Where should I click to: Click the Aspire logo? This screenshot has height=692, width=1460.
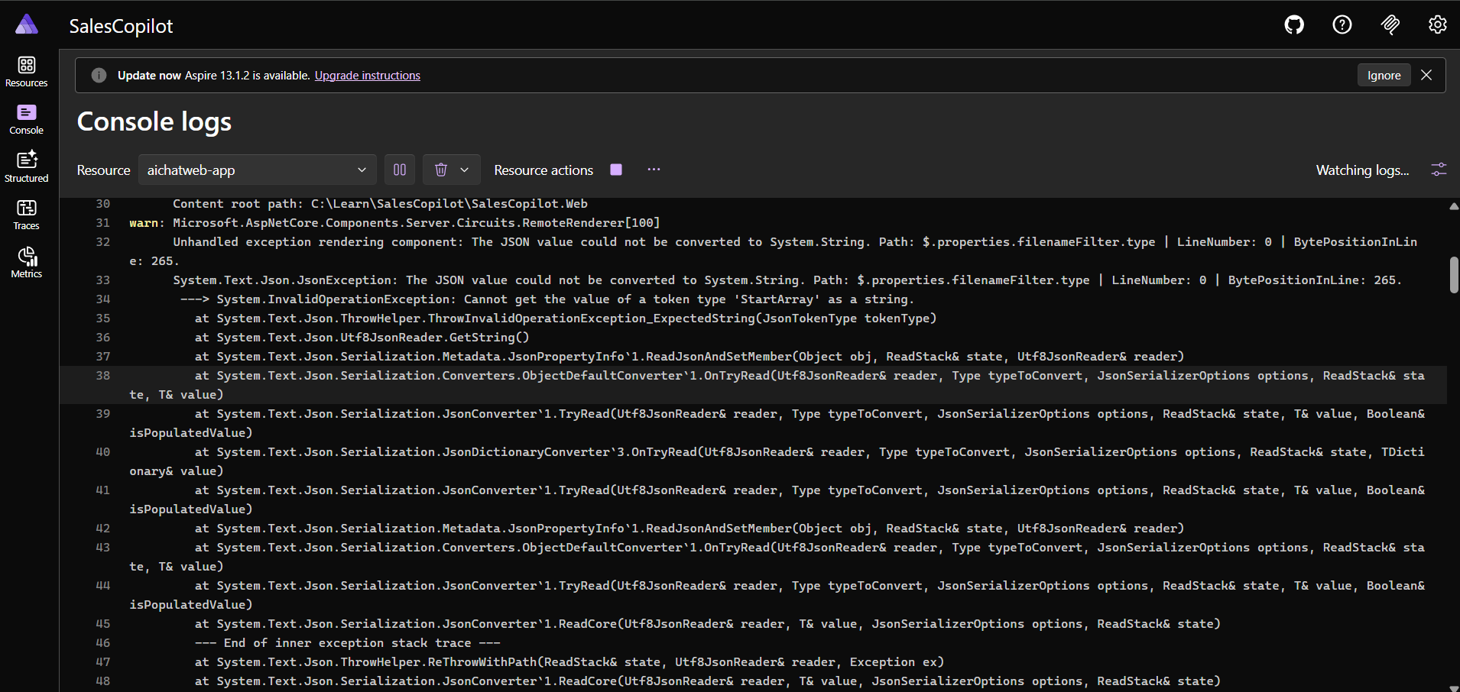click(x=27, y=24)
